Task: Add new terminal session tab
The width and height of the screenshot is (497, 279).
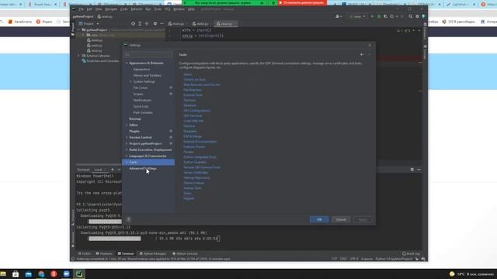Action: (x=112, y=170)
